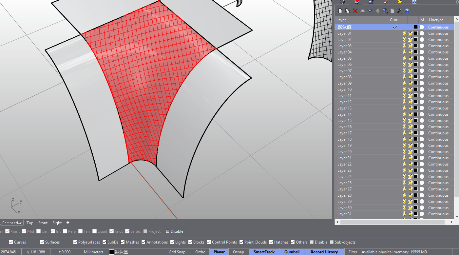Hide Layer 30 using its light bulb

[404, 208]
